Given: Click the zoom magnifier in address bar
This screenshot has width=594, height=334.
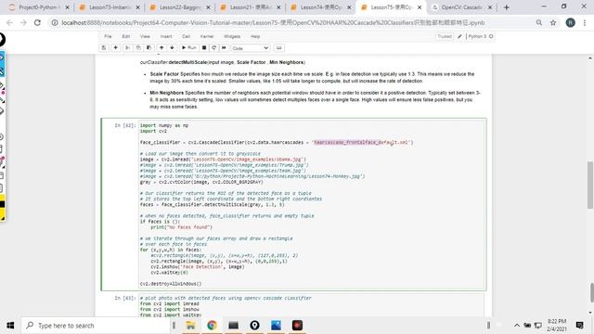Looking at the screenshot, I should [x=538, y=22].
